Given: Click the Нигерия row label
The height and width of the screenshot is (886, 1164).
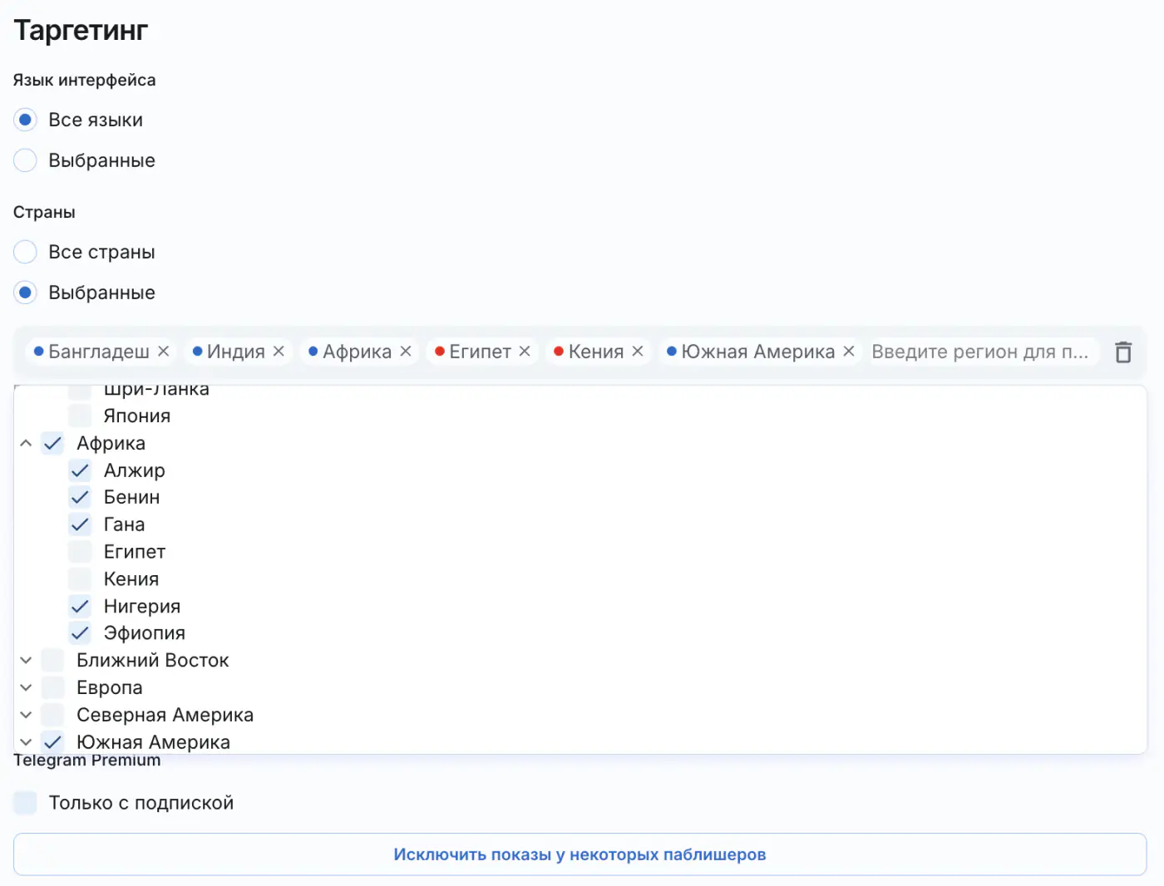Looking at the screenshot, I should [142, 607].
